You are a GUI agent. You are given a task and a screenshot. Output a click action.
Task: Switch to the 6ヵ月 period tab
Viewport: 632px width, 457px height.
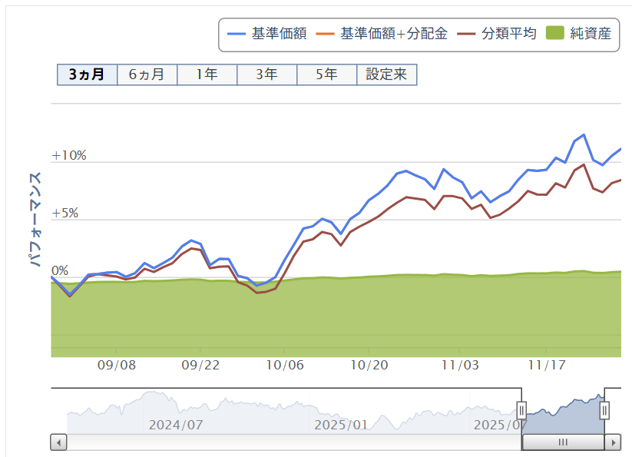click(147, 75)
